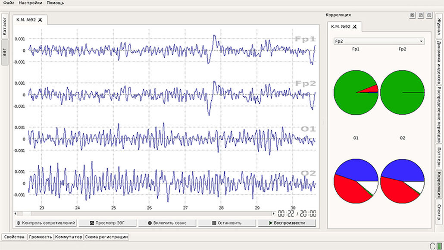The image size is (444, 250).
Task: Play the recording with the Воспроизвести button
Action: point(287,223)
